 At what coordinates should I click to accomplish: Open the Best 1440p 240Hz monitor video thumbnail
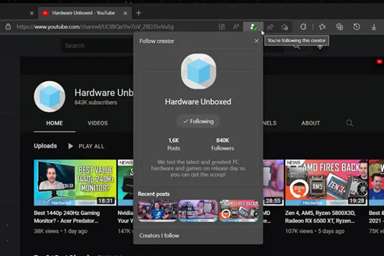click(74, 182)
